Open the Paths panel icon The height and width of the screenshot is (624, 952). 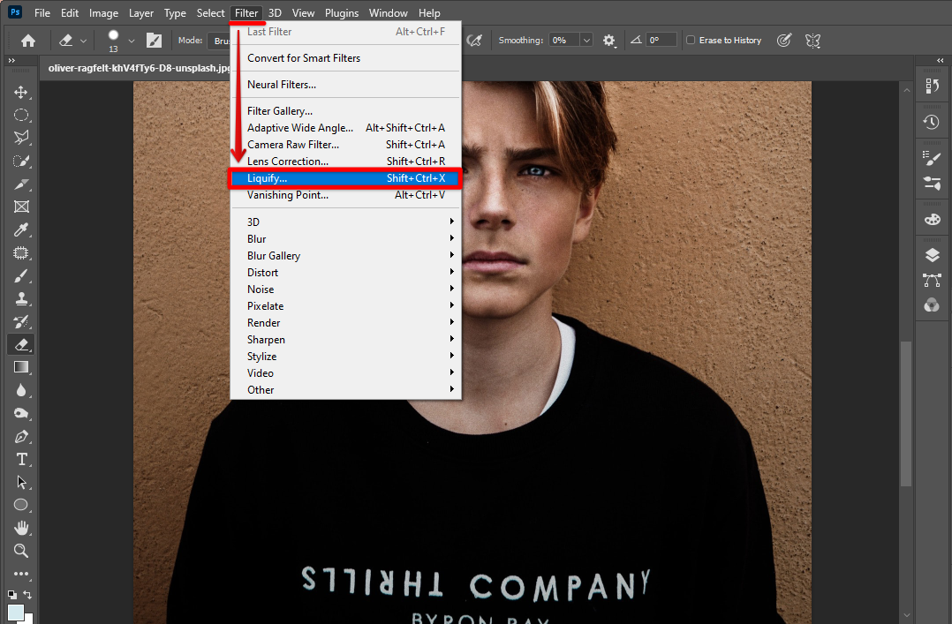coord(932,281)
